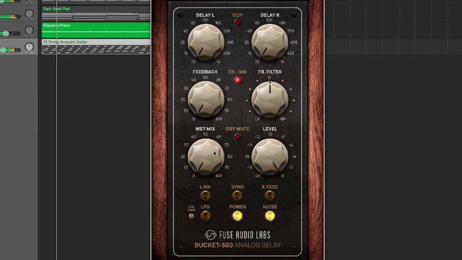Enable the LINK switch

[x=205, y=195]
